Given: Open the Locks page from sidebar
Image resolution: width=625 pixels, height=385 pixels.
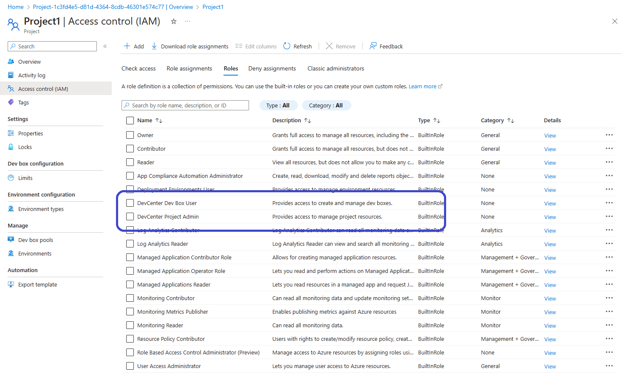Looking at the screenshot, I should (25, 147).
